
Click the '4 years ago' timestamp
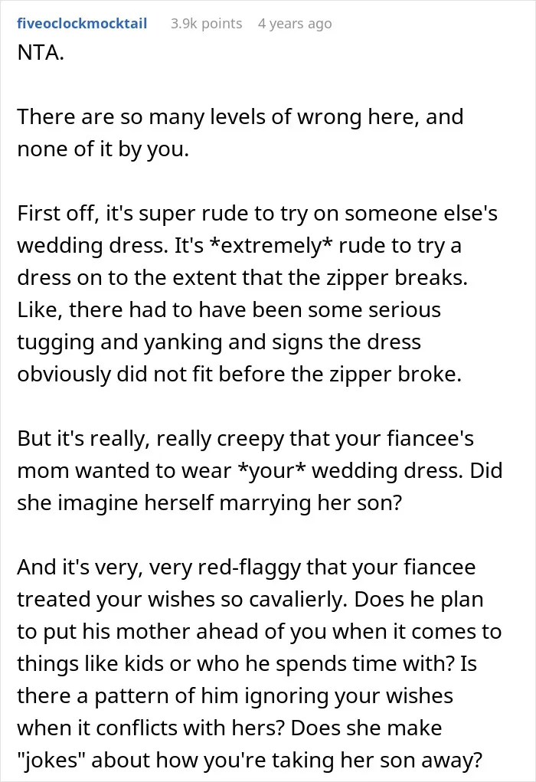click(x=295, y=24)
